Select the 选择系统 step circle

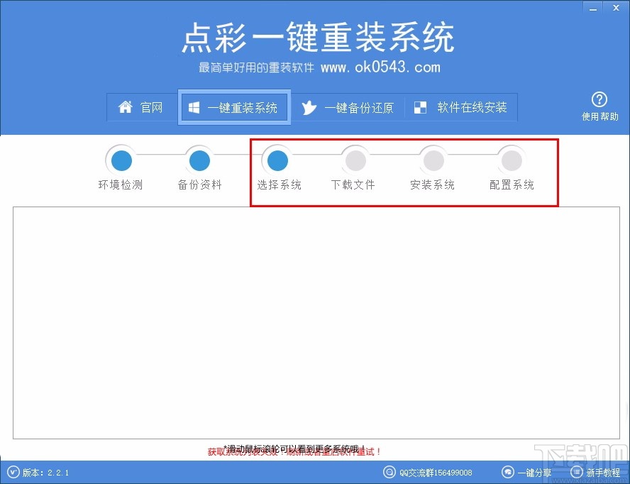(x=277, y=160)
